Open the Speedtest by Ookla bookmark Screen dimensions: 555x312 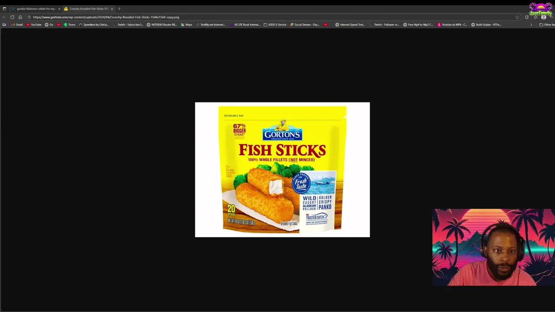93,25
